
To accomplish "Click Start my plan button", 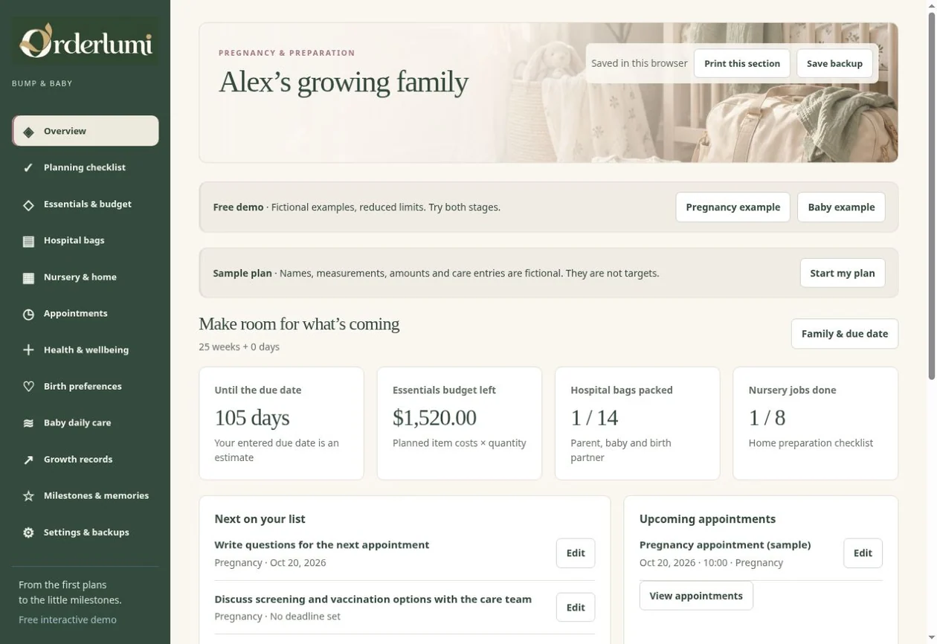I will click(843, 273).
